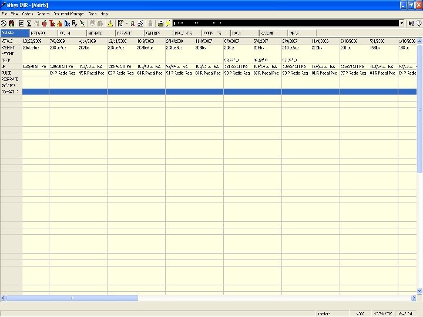
Task: Switch to the HEPATIC matrix tab
Action: point(101,33)
